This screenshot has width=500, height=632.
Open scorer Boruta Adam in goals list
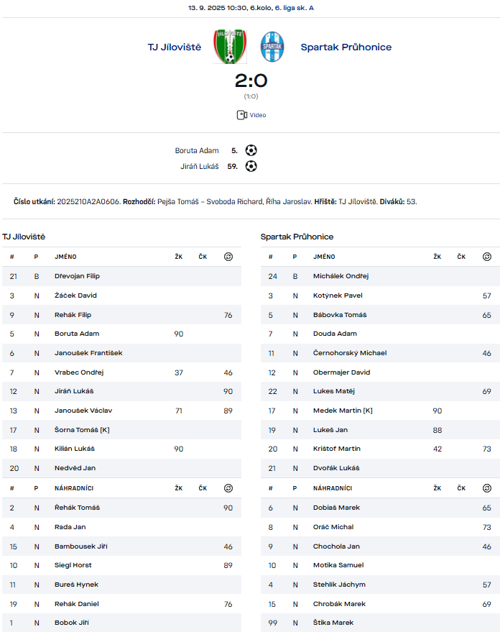(197, 151)
